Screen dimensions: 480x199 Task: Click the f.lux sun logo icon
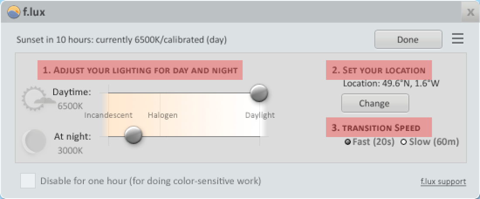[x=14, y=12]
